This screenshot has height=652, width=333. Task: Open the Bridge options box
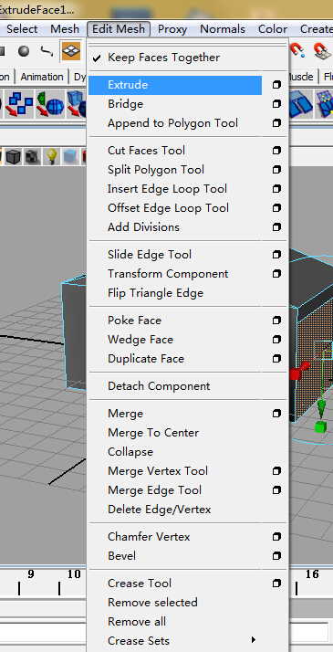276,104
